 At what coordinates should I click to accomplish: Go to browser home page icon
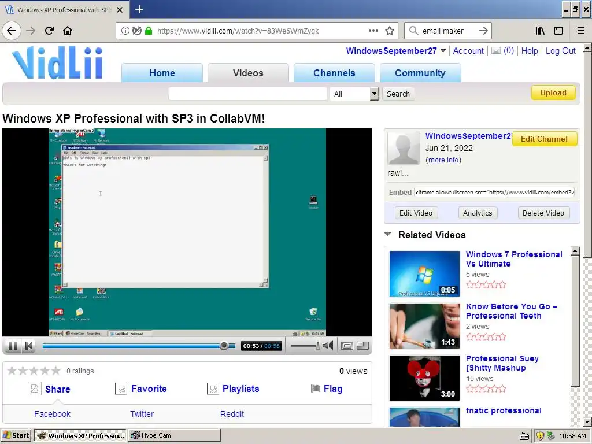pyautogui.click(x=68, y=31)
